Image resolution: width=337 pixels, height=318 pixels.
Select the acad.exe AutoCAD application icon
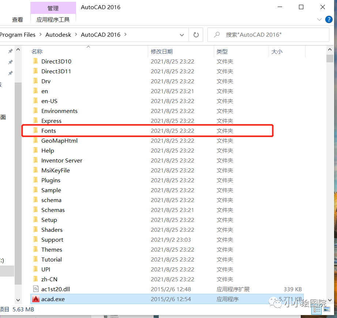[36, 299]
